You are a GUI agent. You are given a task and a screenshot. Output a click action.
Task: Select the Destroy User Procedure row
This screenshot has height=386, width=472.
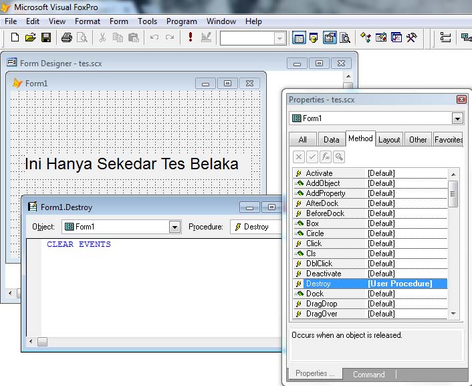point(370,284)
